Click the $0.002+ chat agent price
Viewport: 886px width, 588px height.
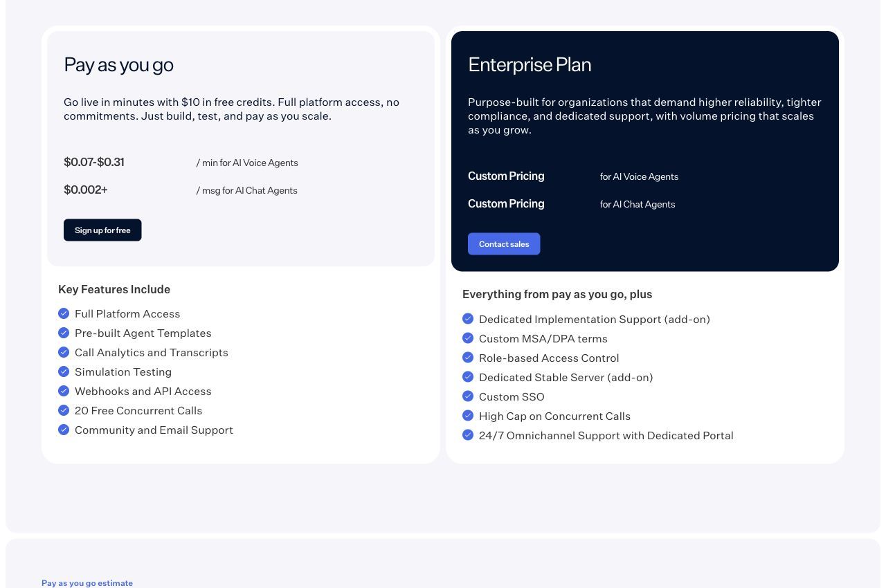(x=86, y=190)
